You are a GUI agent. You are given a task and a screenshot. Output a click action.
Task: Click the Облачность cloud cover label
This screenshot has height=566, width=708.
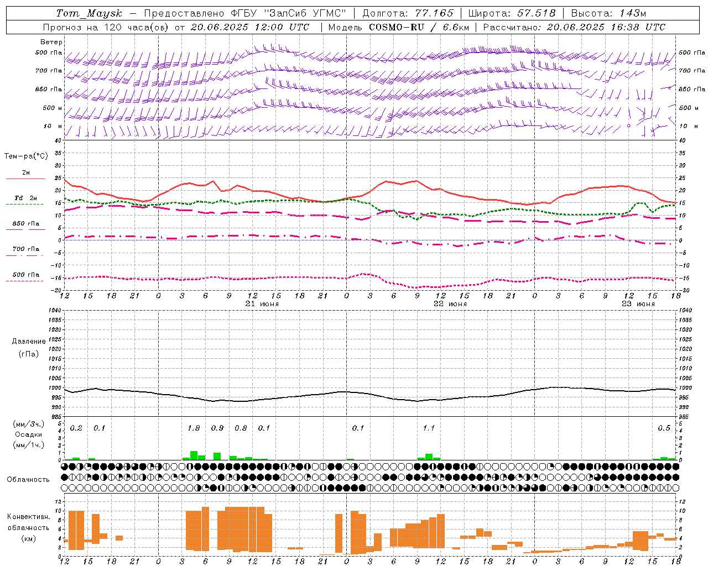(x=28, y=480)
